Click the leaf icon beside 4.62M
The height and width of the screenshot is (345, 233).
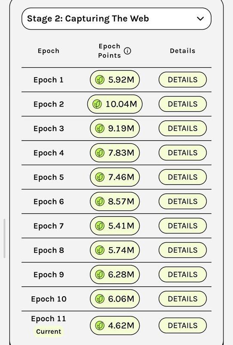pos(100,326)
